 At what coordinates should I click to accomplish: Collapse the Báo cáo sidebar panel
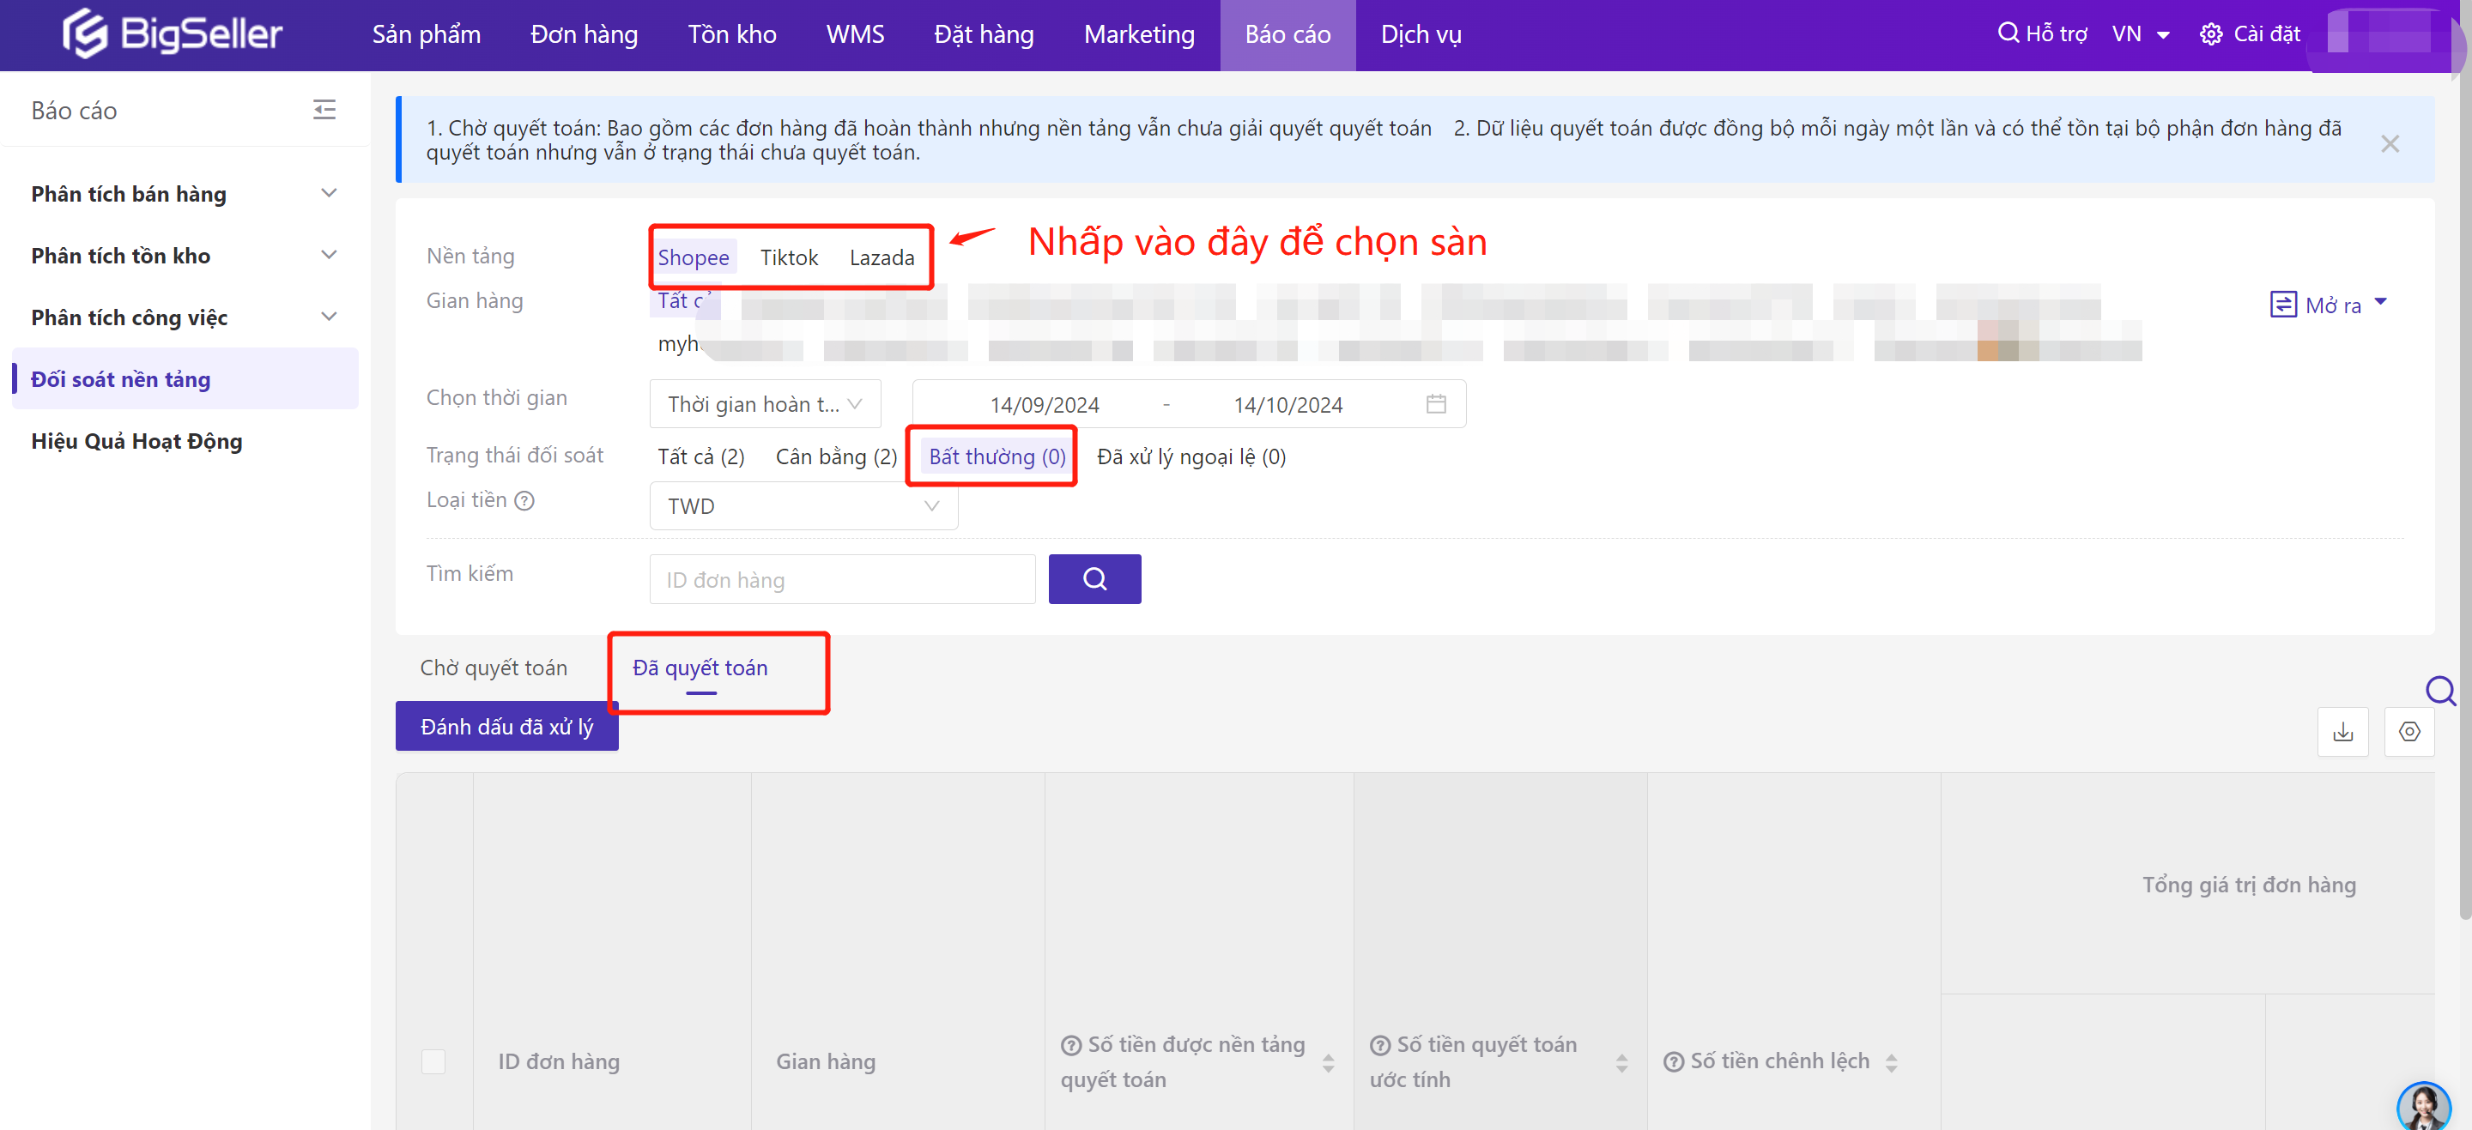[324, 109]
